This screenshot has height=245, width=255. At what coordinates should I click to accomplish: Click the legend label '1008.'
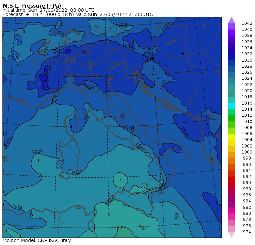[x=248, y=128]
